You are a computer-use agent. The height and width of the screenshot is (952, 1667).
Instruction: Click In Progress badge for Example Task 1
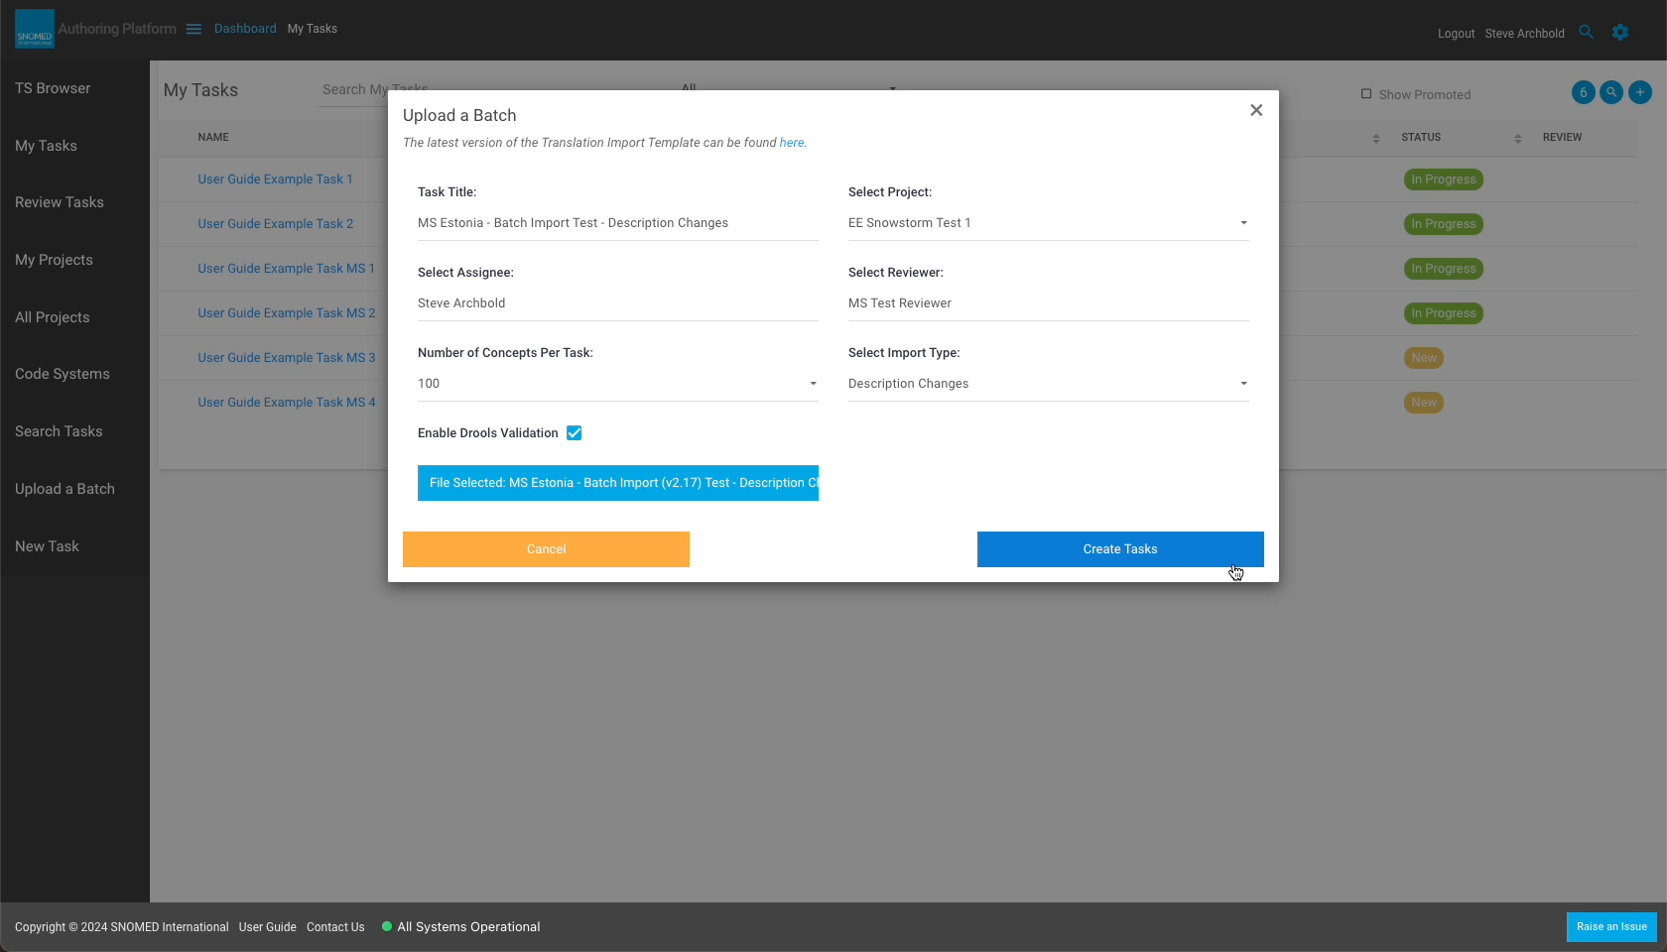[1443, 179]
